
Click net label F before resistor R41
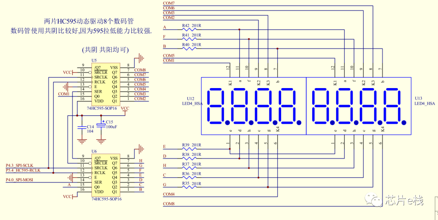(164, 37)
